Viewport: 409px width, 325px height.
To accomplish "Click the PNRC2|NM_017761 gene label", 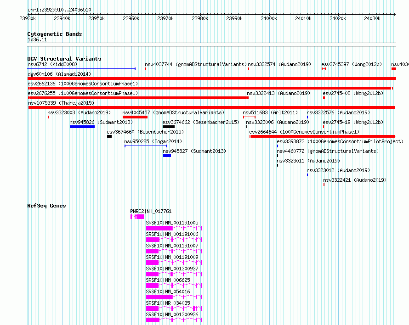I will tap(151, 211).
